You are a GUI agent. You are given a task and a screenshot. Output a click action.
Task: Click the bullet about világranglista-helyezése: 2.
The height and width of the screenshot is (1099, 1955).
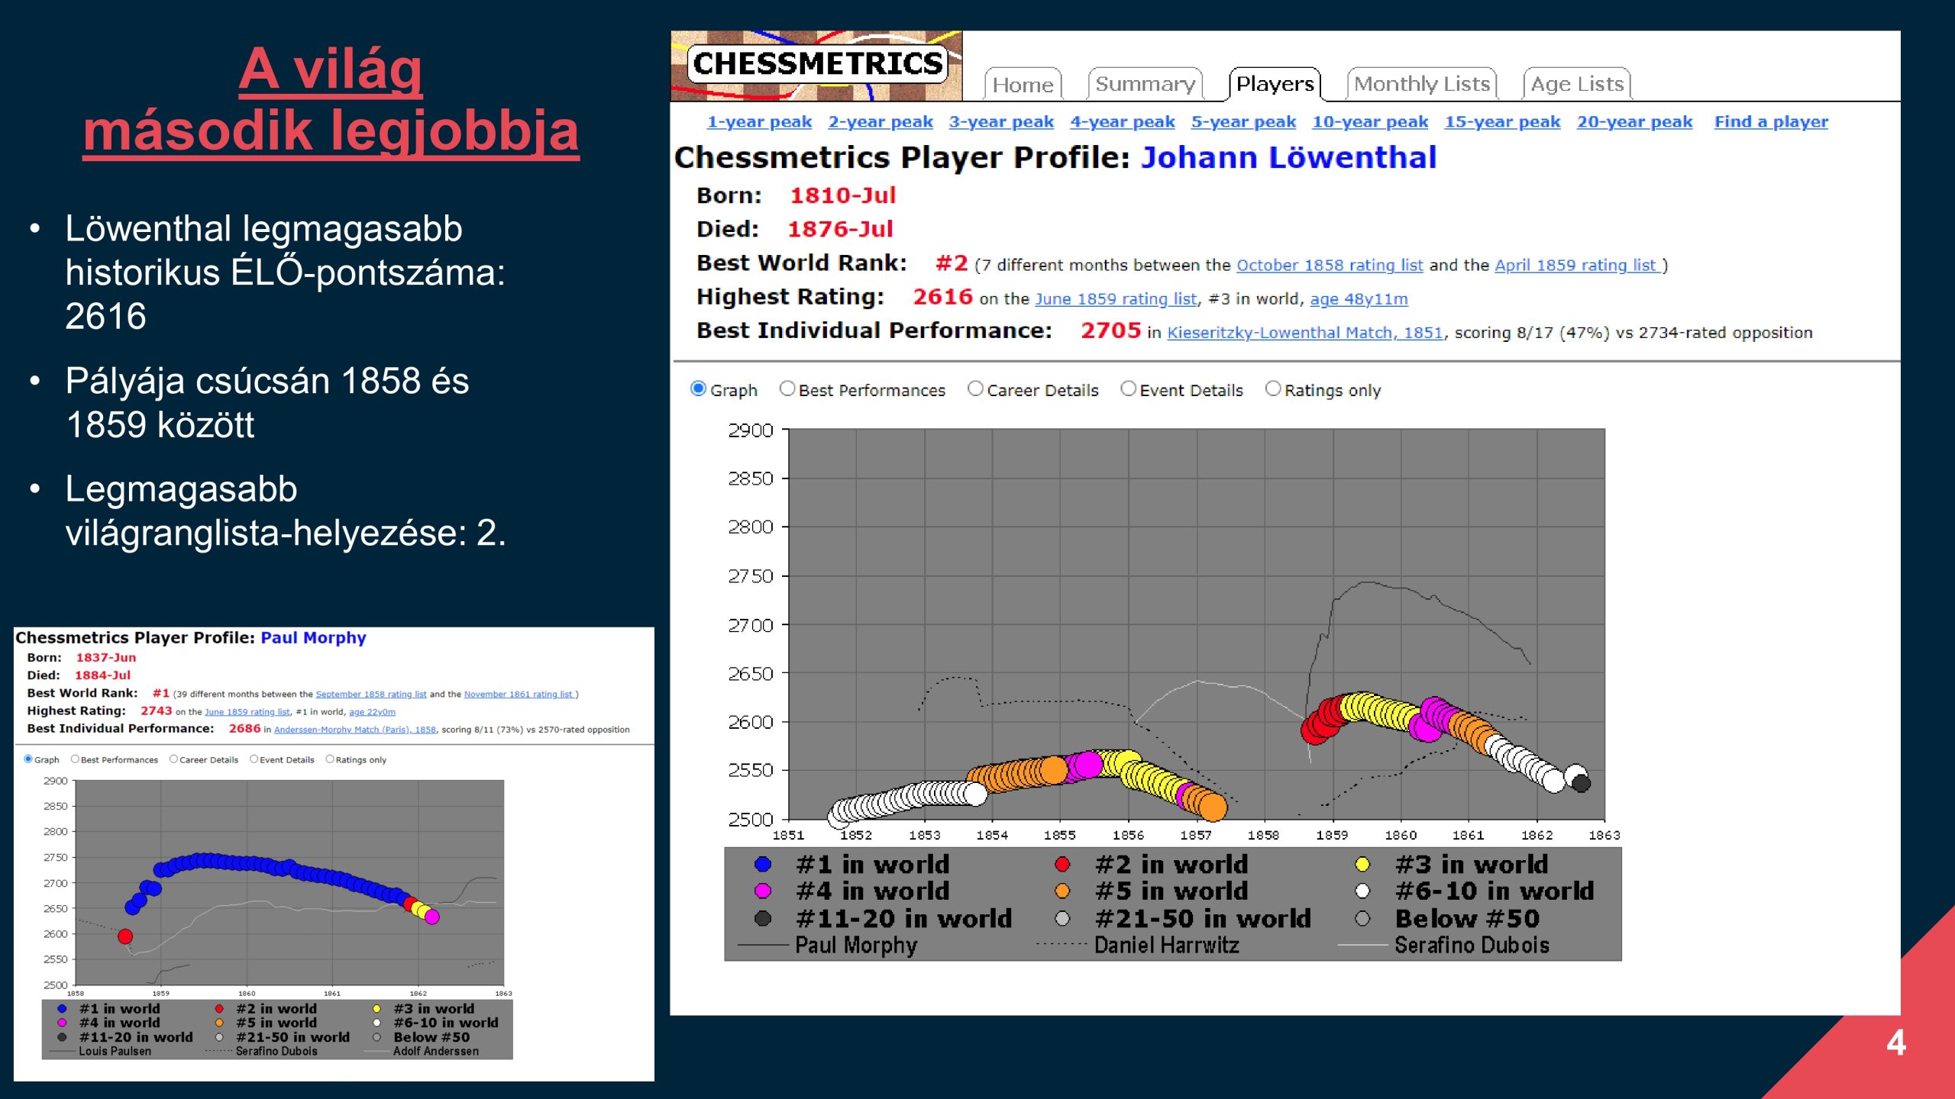tap(286, 511)
